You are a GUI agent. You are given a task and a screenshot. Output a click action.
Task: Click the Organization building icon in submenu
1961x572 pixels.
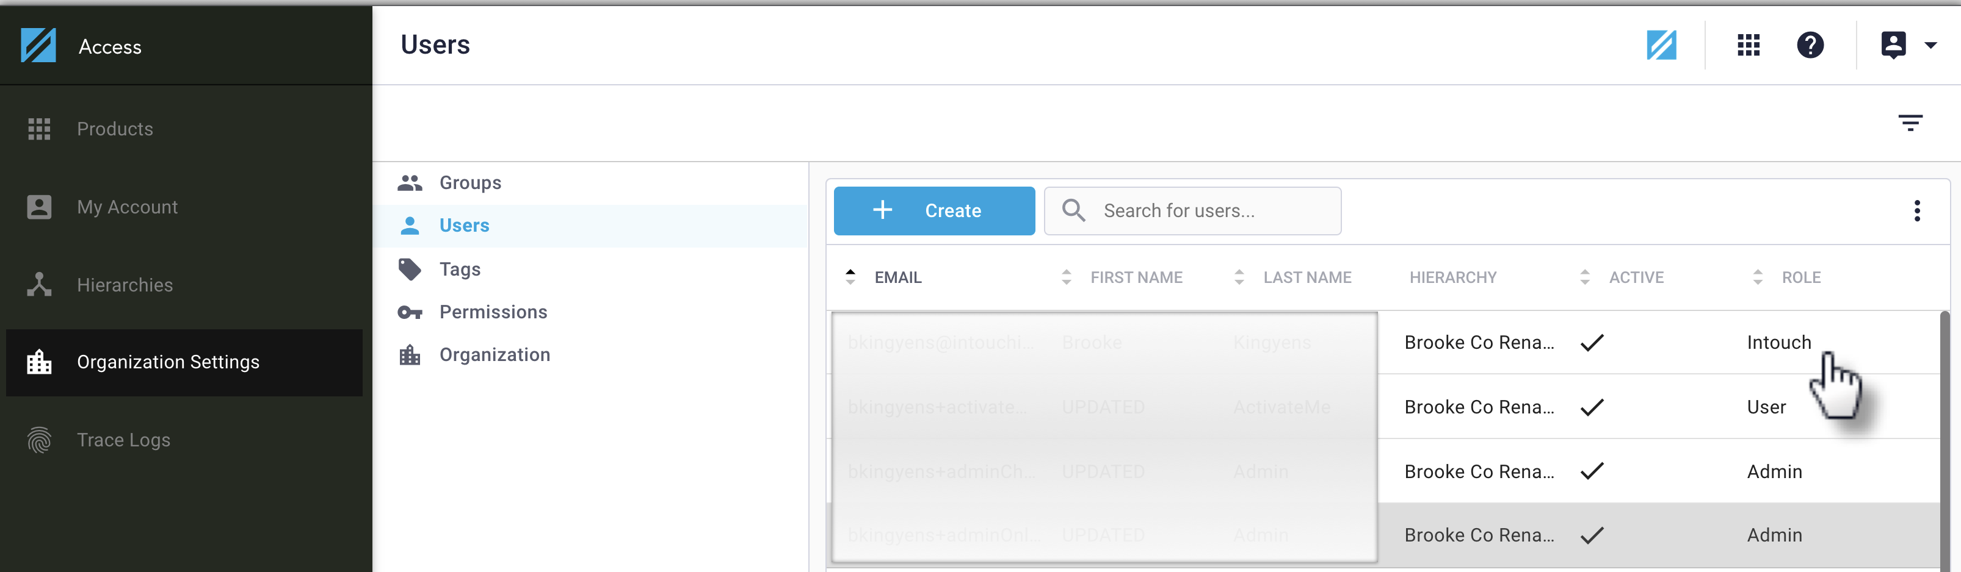[410, 354]
